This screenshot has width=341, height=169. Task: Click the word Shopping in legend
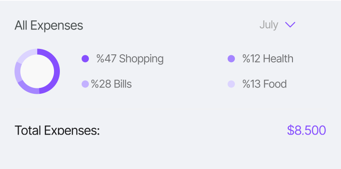pos(141,59)
